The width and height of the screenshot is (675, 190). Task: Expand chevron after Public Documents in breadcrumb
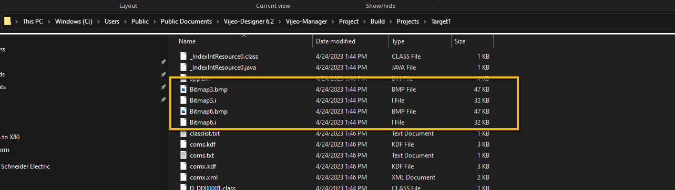(217, 21)
